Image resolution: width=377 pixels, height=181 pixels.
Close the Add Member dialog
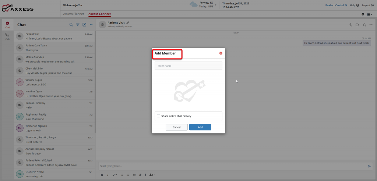pos(221,53)
